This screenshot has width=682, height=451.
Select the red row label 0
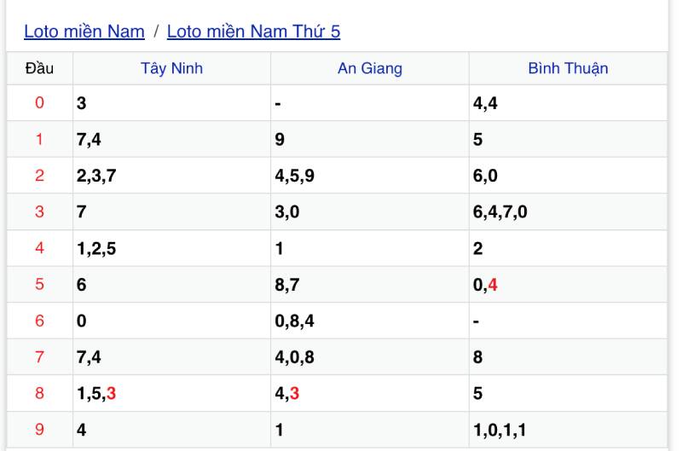point(39,103)
